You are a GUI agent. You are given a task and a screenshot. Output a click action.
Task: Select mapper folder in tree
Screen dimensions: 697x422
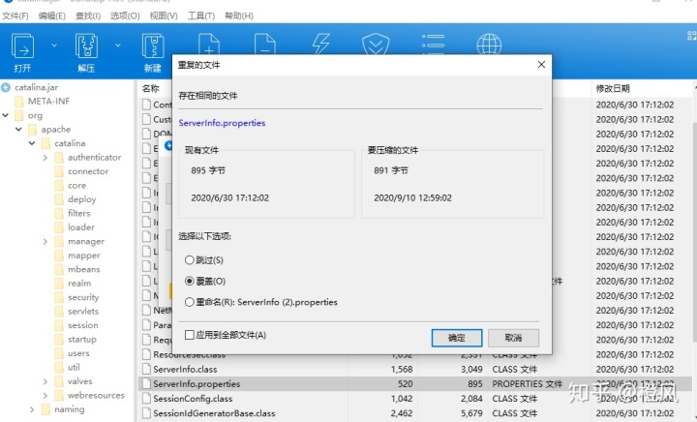pyautogui.click(x=84, y=256)
